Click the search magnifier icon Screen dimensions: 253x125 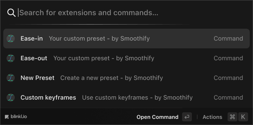pyautogui.click(x=11, y=13)
